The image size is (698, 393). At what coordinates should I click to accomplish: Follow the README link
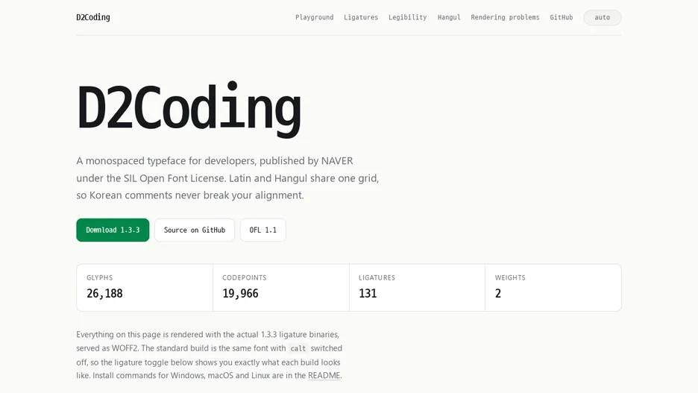click(324, 375)
